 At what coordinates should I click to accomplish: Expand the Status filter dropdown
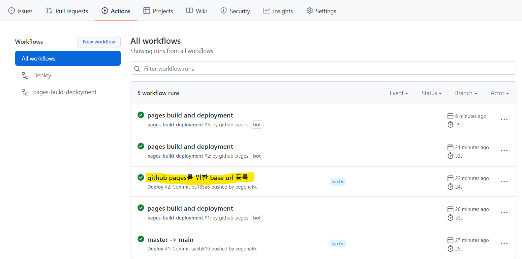point(431,93)
